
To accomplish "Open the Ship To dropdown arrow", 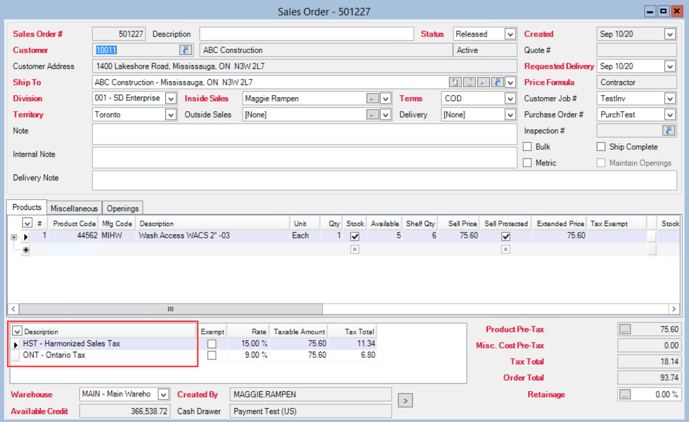I will (511, 82).
